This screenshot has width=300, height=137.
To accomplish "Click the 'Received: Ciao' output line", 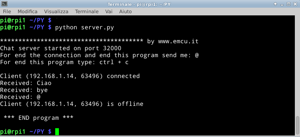I will 26,83.
